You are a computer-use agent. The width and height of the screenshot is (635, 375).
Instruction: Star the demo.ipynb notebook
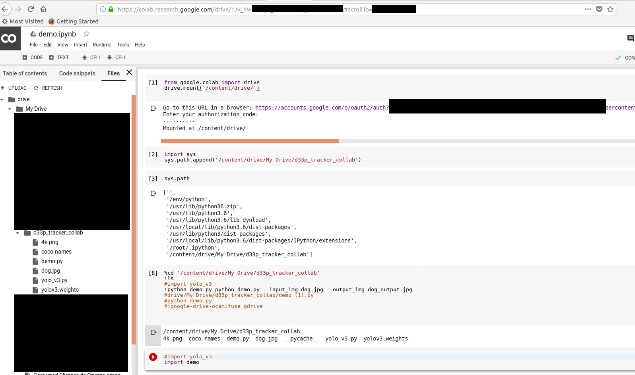point(86,34)
